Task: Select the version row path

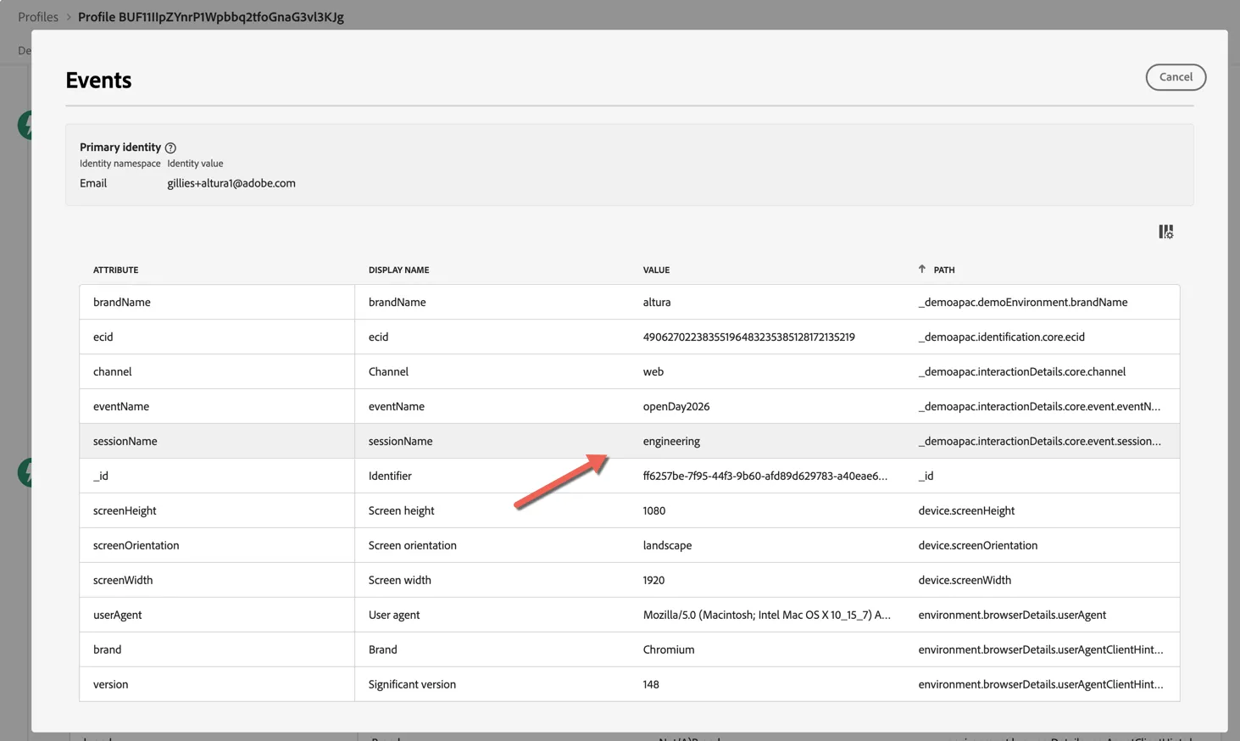Action: (x=1040, y=684)
